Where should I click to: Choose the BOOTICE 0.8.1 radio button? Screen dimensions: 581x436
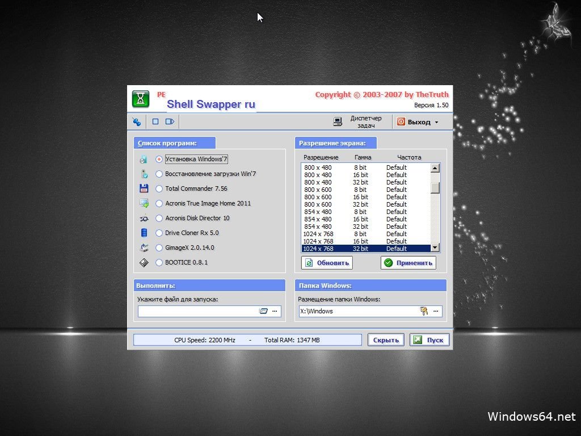point(159,262)
